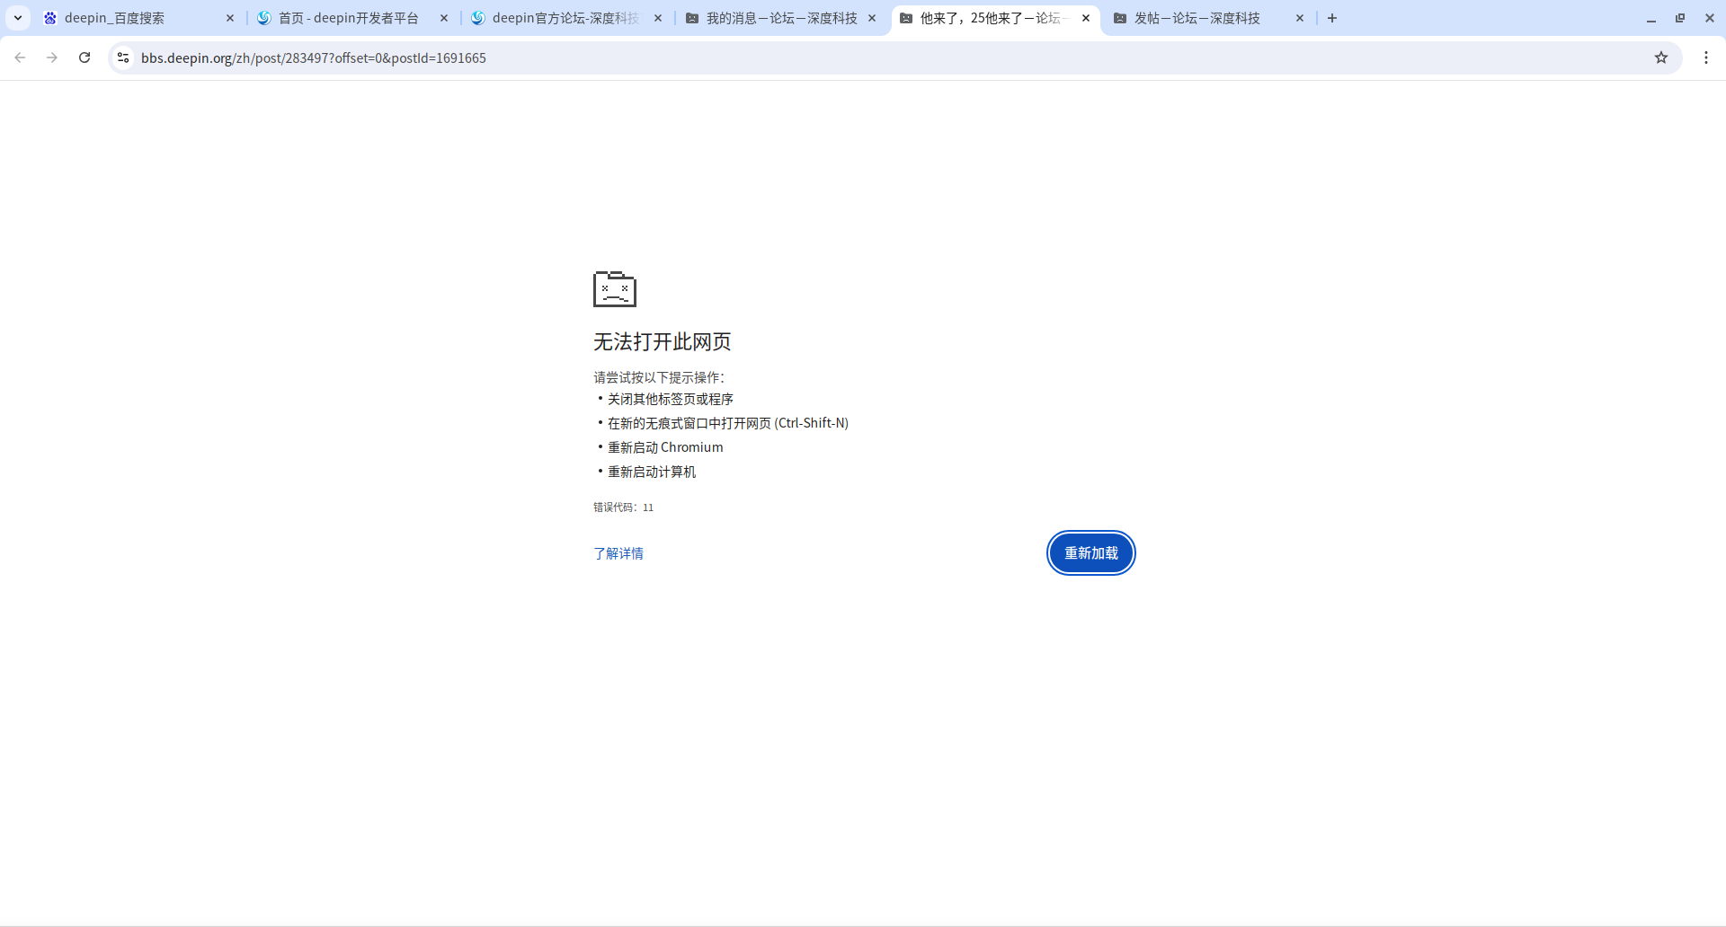Image resolution: width=1726 pixels, height=927 pixels.
Task: Switch to the 我的消息－论坛－深度科技 tab
Action: coord(780,18)
